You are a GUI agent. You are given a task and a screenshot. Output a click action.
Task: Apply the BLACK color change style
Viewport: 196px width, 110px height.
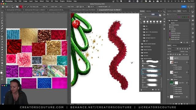173,23
